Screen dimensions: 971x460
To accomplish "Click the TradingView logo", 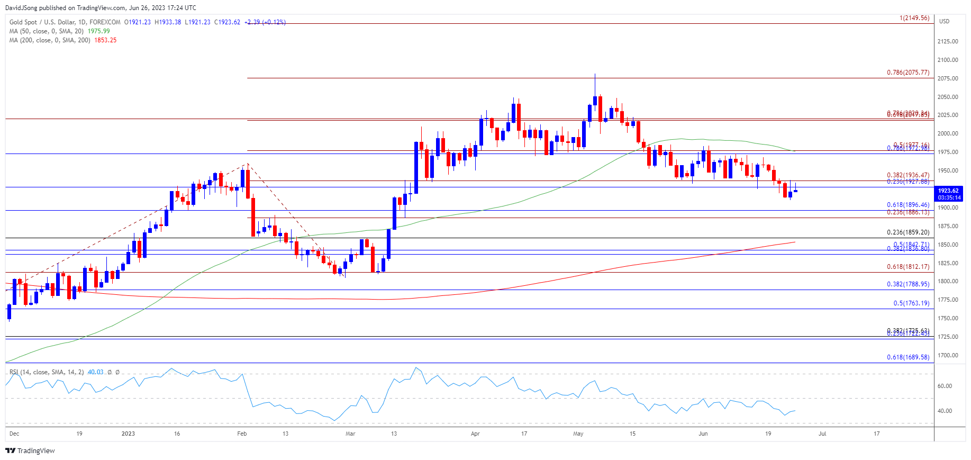I will (30, 451).
